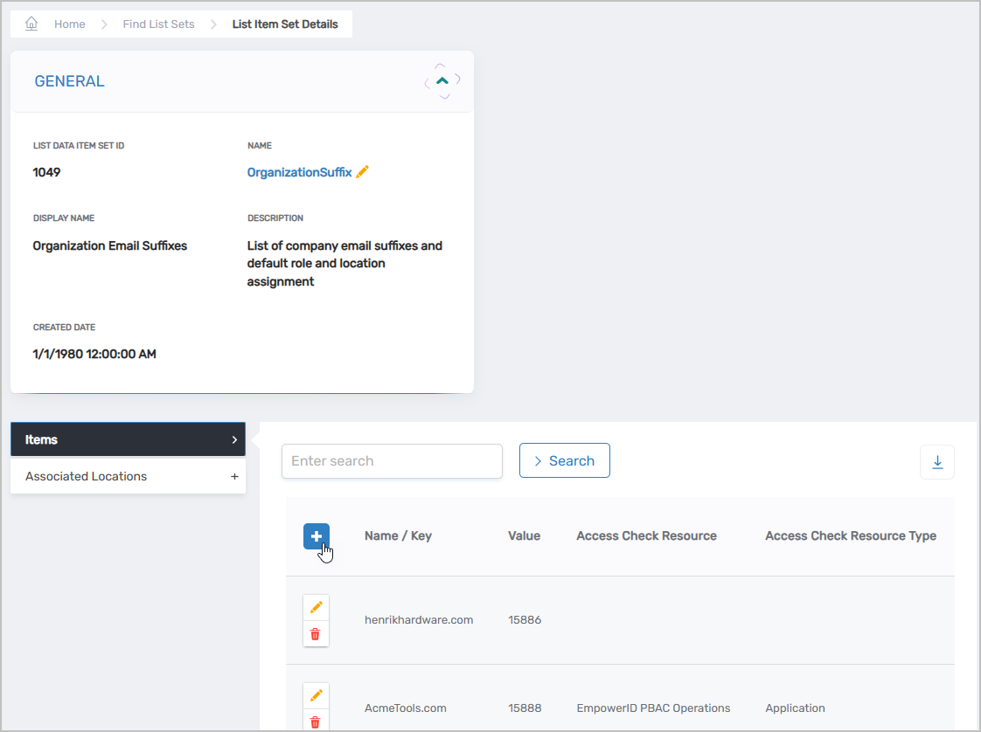Go to Home breadcrumb link
The image size is (981, 732).
click(x=69, y=24)
